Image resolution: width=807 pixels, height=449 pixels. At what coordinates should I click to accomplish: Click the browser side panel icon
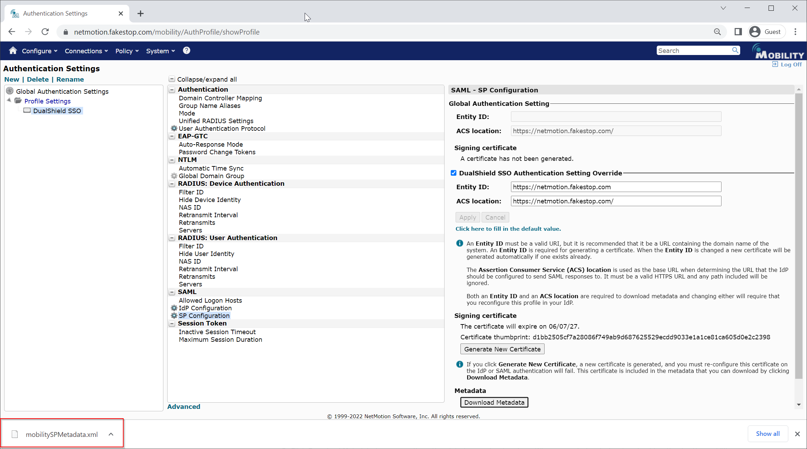[738, 32]
